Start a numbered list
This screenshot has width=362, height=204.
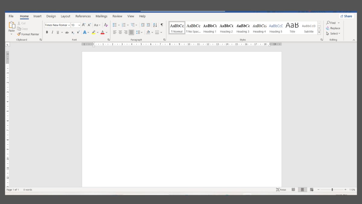coord(124,25)
